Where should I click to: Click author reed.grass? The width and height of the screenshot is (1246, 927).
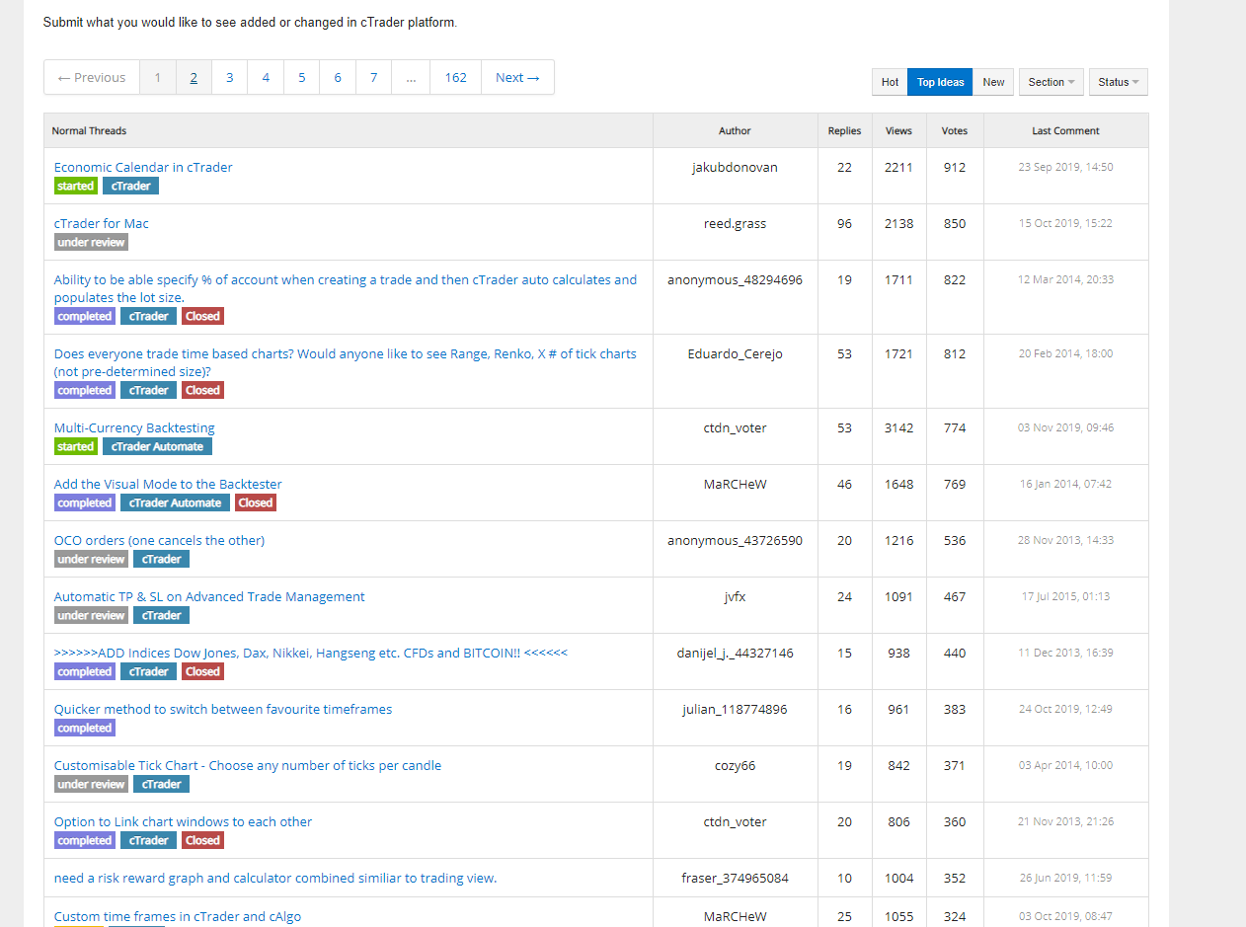(735, 223)
